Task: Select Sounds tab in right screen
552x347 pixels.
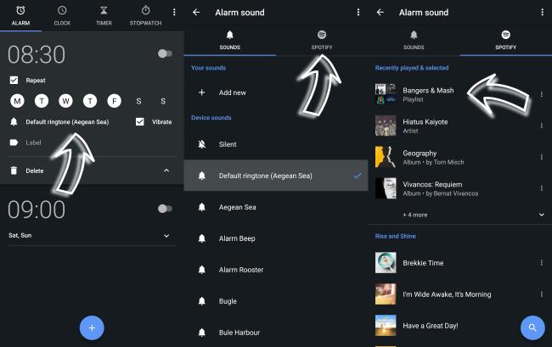Action: (414, 40)
